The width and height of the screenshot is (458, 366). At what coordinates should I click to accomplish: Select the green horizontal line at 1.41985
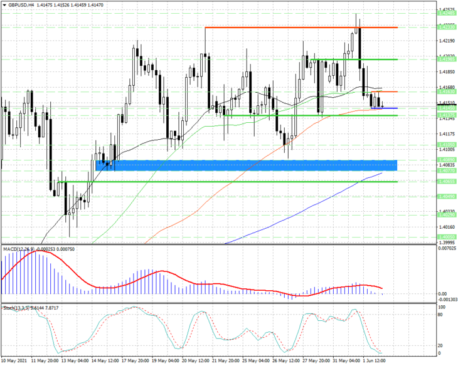tap(353, 60)
